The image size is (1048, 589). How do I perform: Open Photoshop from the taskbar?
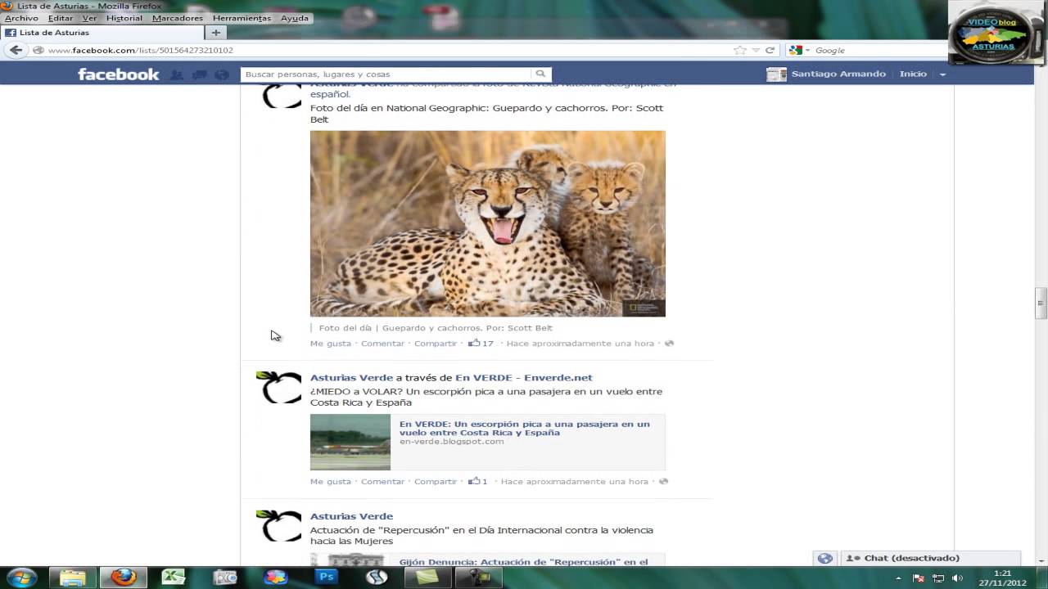(327, 578)
